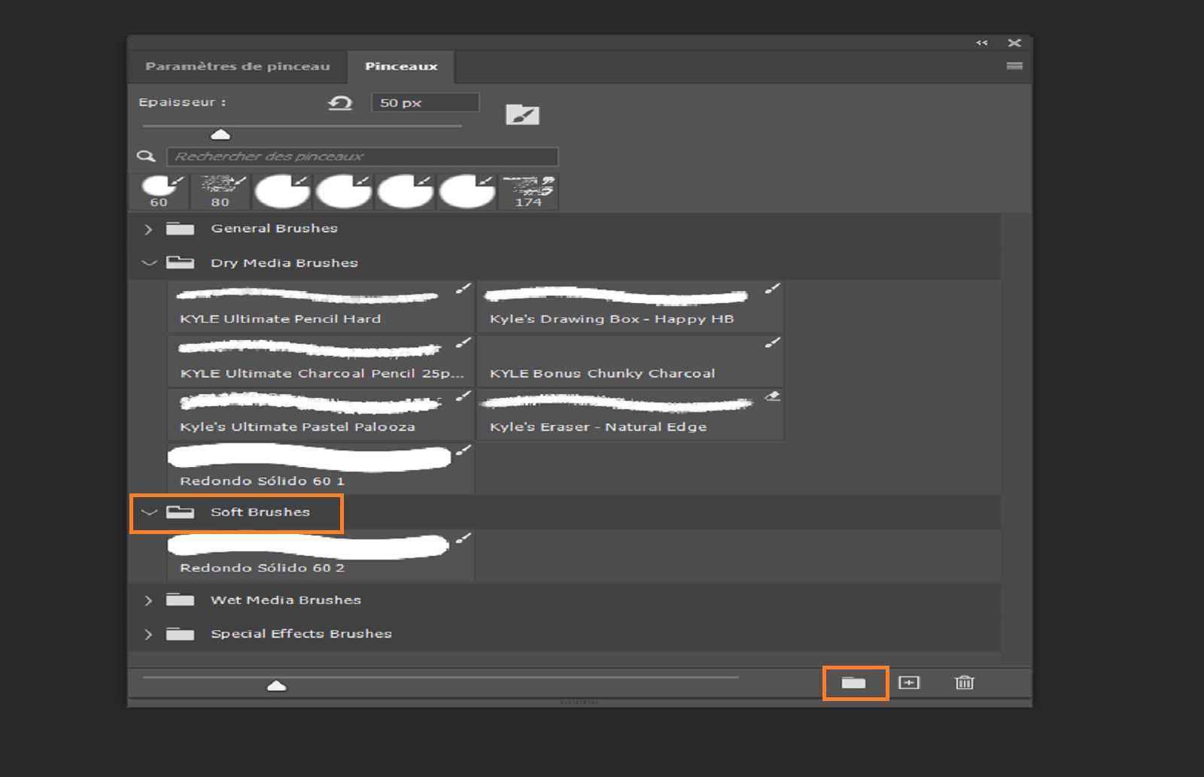The height and width of the screenshot is (777, 1204).
Task: Pick the recent brush preset labeled 60
Action: [x=159, y=192]
